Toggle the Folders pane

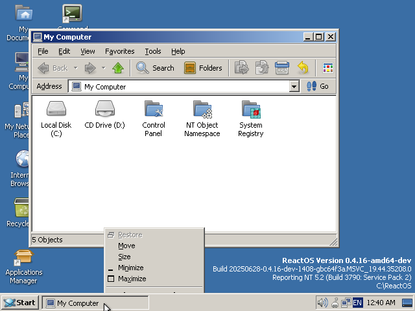[203, 68]
